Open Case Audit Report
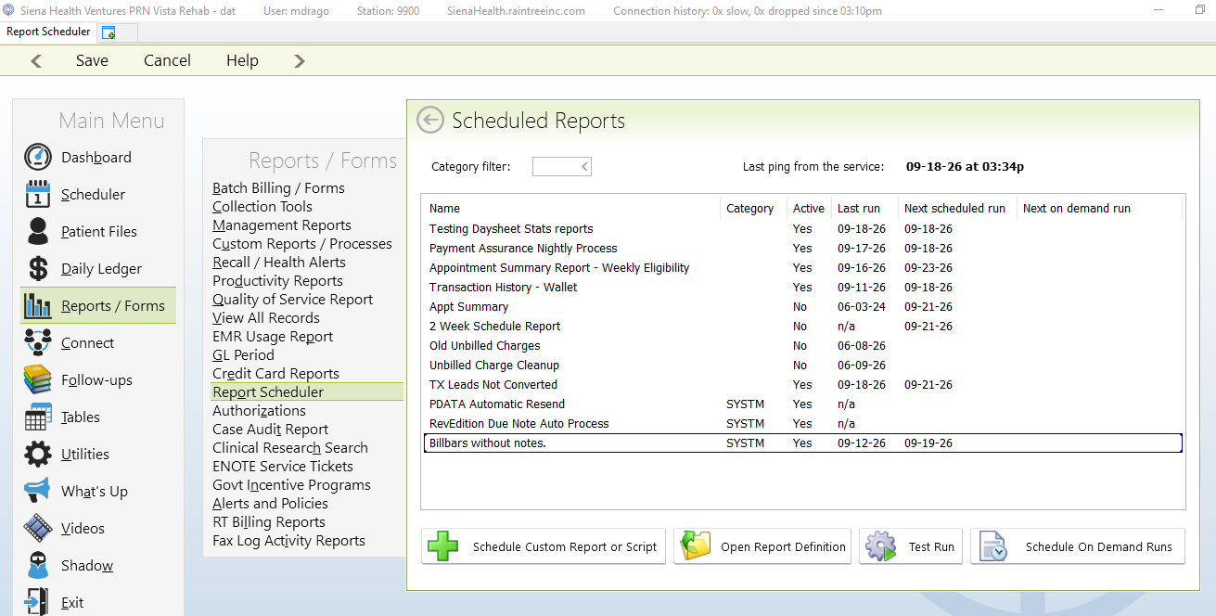This screenshot has width=1216, height=616. [x=271, y=429]
